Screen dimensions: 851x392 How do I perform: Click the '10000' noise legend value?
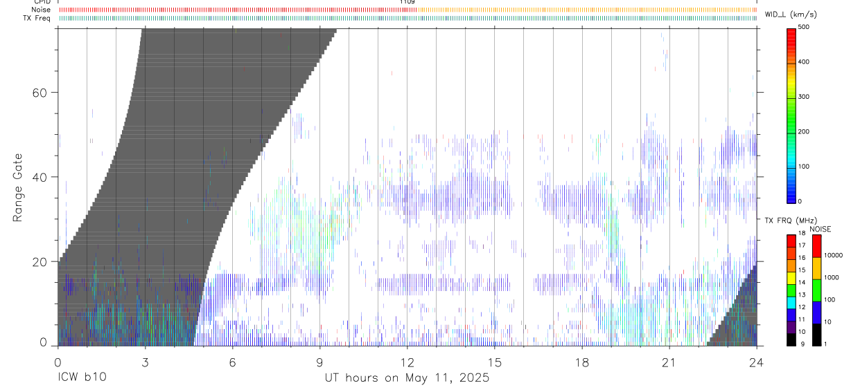click(833, 256)
